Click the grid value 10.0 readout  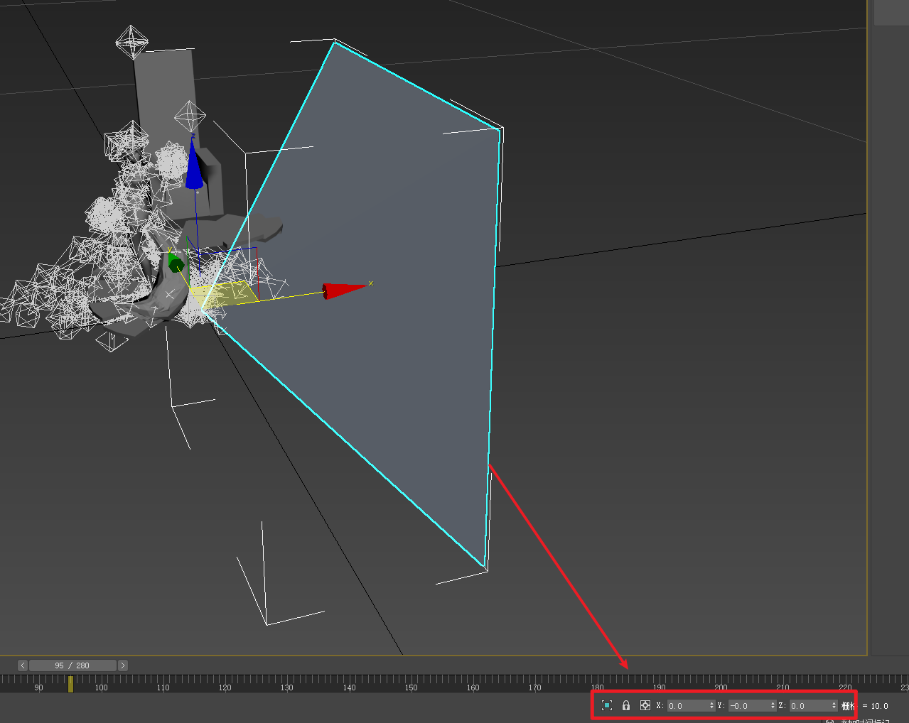879,706
